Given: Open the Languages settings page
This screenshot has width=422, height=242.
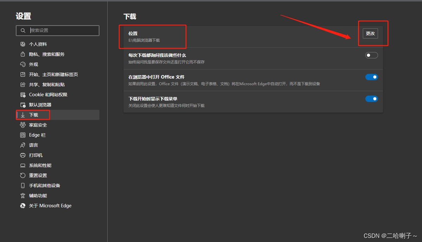Looking at the screenshot, I should point(33,145).
